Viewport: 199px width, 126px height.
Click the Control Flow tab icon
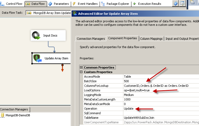coord(2,4)
